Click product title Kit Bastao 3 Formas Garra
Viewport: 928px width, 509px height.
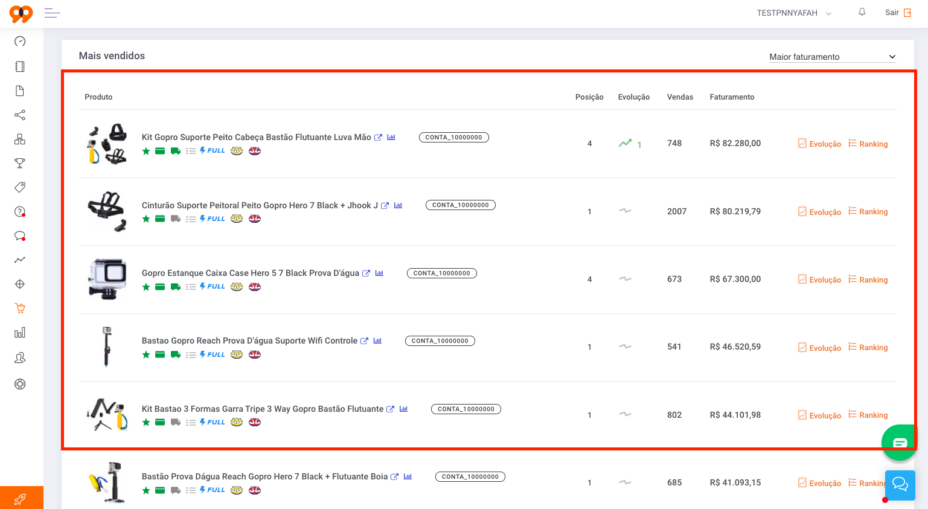point(263,409)
